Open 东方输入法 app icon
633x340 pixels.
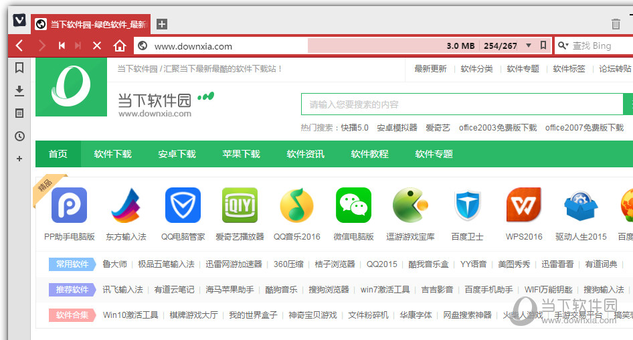pyautogui.click(x=126, y=205)
